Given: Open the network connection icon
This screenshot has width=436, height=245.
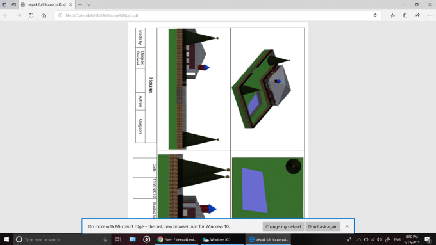Looking at the screenshot, I should pyautogui.click(x=373, y=239).
